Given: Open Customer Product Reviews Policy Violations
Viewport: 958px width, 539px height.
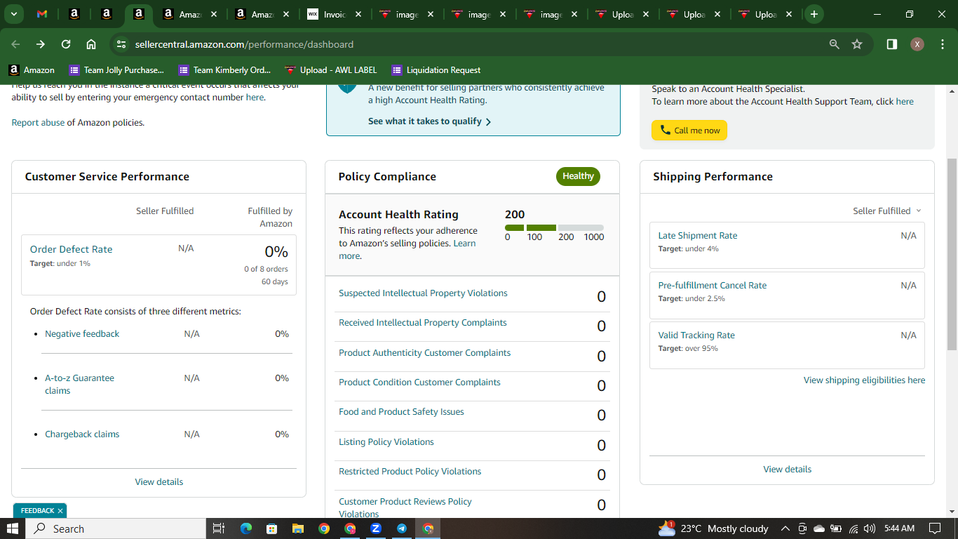Looking at the screenshot, I should (405, 507).
